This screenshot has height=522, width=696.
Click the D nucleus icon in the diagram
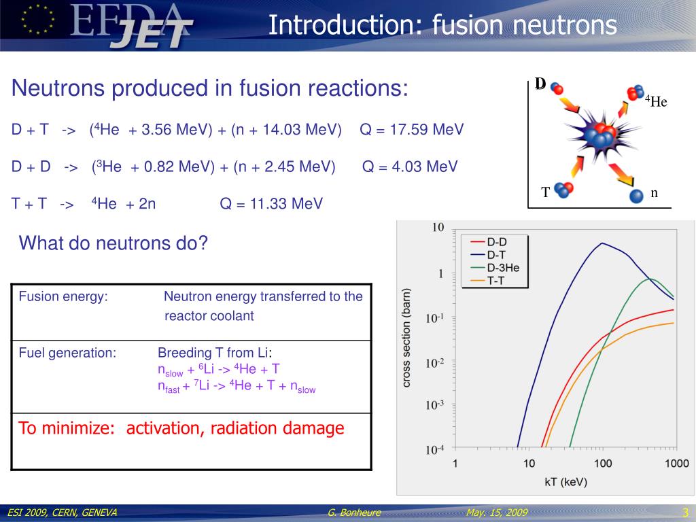[x=557, y=88]
